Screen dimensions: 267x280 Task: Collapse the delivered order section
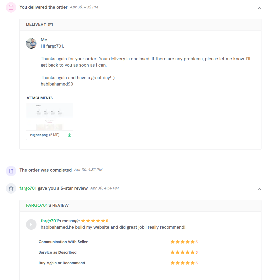pyautogui.click(x=260, y=8)
